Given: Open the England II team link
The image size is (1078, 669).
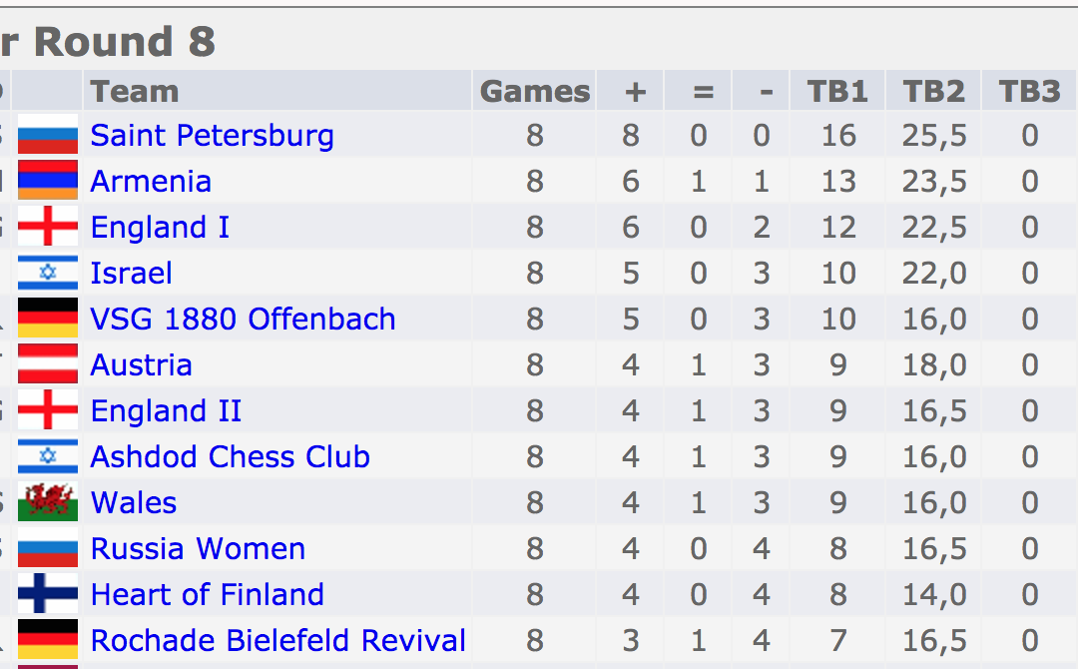Looking at the screenshot, I should click(x=166, y=411).
